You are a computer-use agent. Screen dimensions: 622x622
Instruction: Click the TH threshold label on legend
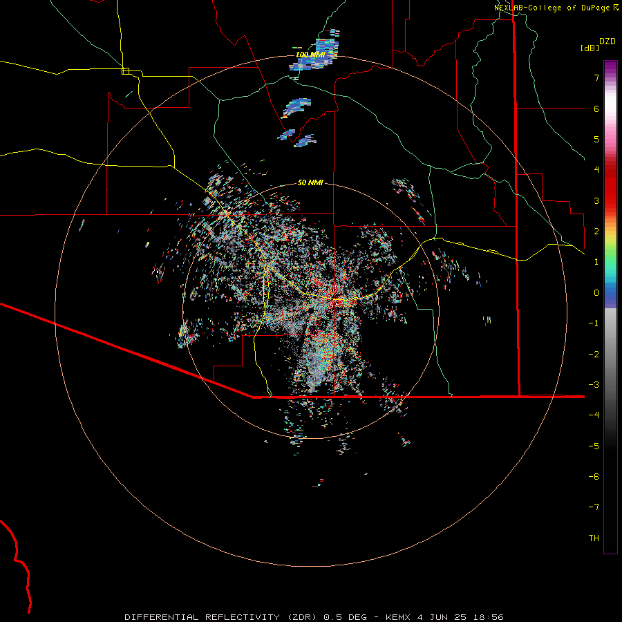coord(594,538)
